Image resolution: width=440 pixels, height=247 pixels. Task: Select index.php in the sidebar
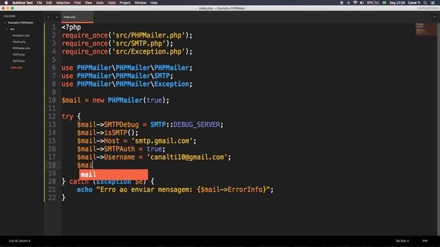click(x=16, y=67)
